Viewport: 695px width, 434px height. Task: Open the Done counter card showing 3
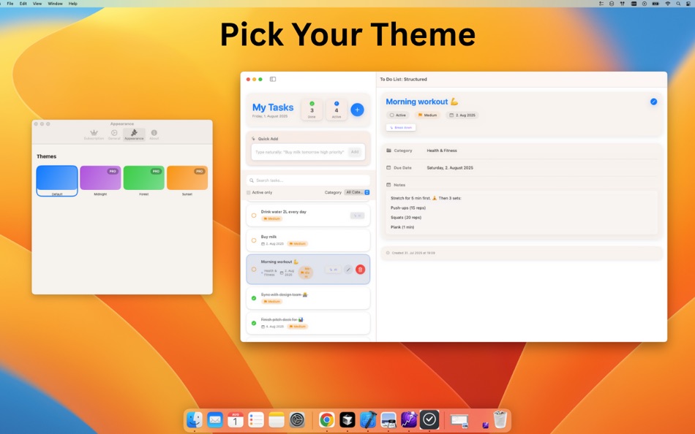(x=312, y=110)
